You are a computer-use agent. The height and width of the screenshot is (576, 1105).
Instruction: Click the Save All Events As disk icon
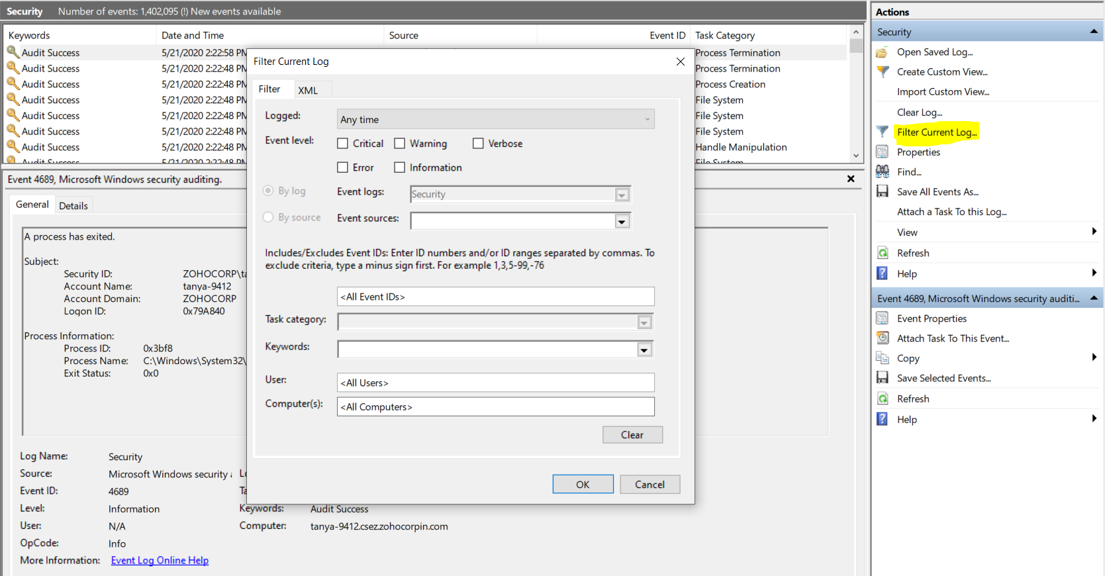click(882, 191)
